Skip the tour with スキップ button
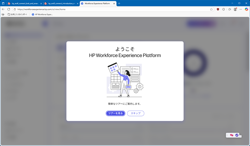The height and width of the screenshot is (146, 250). pyautogui.click(x=135, y=113)
